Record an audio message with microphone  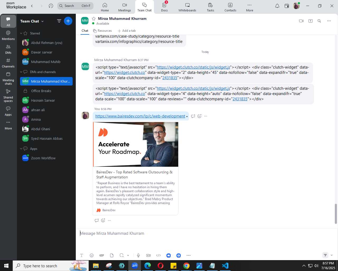pos(138,255)
